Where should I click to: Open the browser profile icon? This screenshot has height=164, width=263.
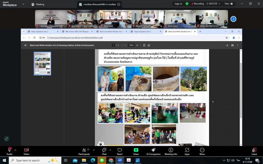click(234, 38)
